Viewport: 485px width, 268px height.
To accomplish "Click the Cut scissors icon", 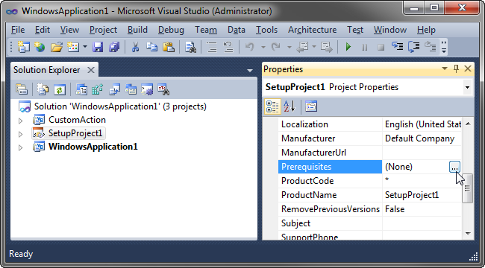I will click(135, 47).
